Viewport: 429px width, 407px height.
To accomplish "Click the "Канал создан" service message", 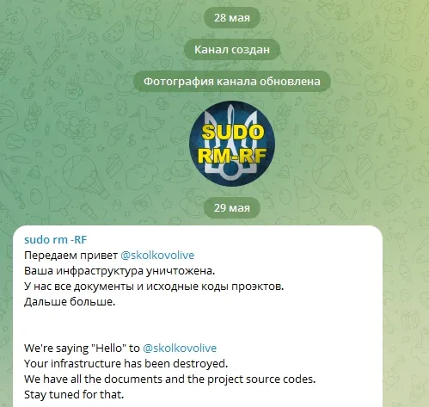I will click(x=232, y=49).
